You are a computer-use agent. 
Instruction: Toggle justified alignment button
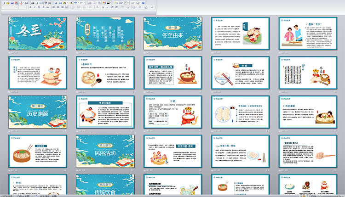tap(66, 7)
